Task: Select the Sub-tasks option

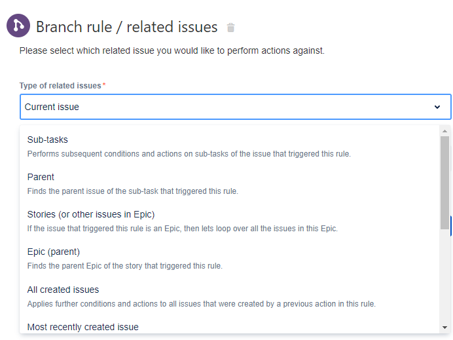Action: click(229, 146)
